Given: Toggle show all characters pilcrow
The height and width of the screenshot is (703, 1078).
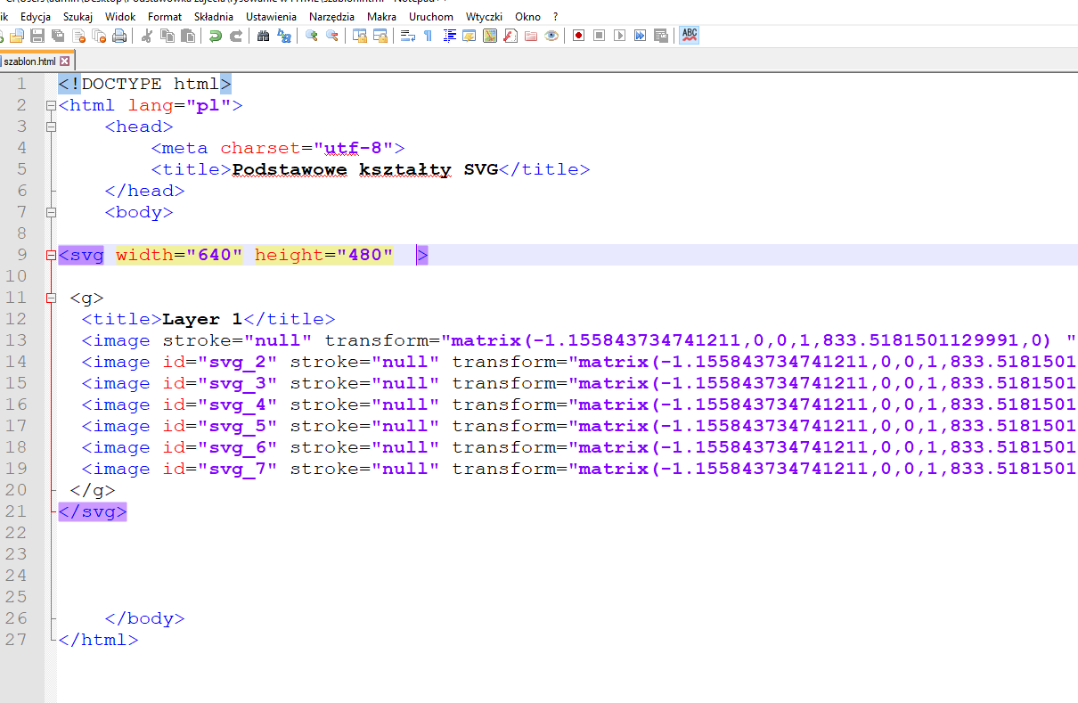Looking at the screenshot, I should 428,36.
